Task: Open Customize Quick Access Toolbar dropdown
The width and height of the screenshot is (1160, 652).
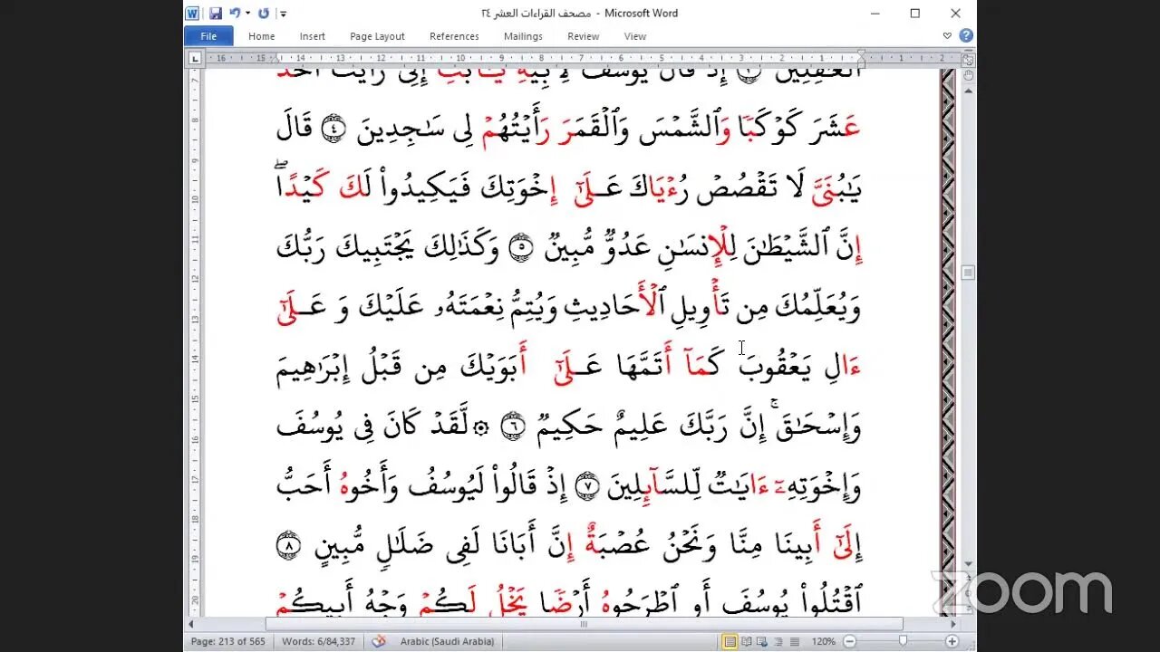Action: pos(283,14)
